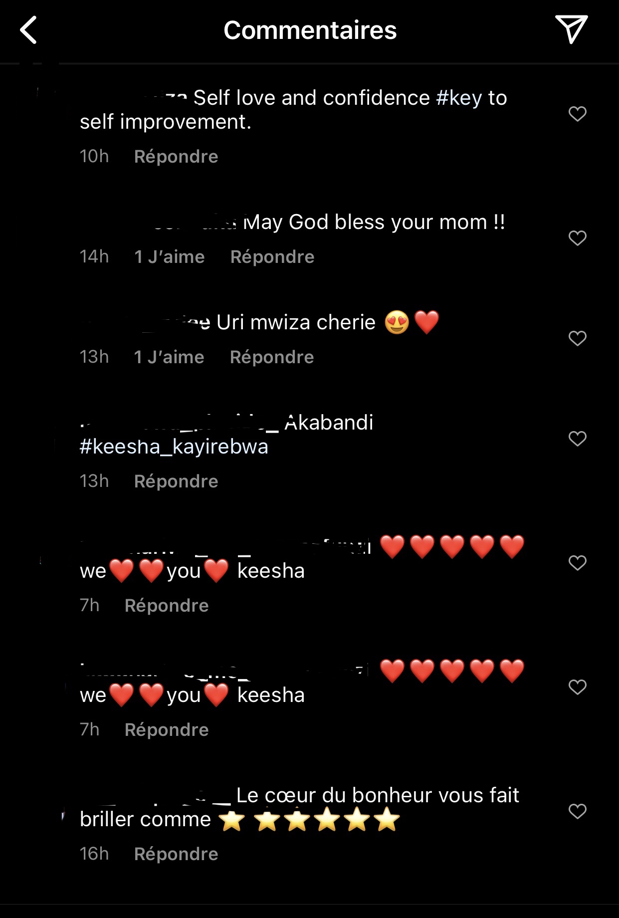
Task: Reply to the 16h 'Le cœur du bonheur' comment
Action: (176, 854)
